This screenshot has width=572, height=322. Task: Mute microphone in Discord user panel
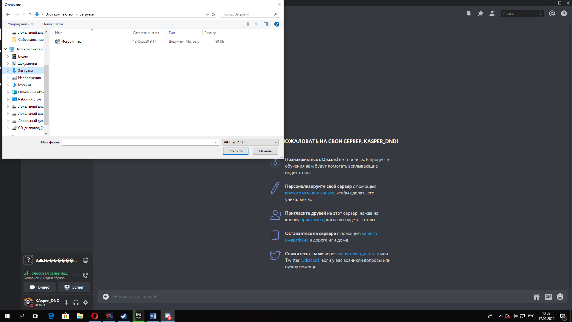coord(66,302)
